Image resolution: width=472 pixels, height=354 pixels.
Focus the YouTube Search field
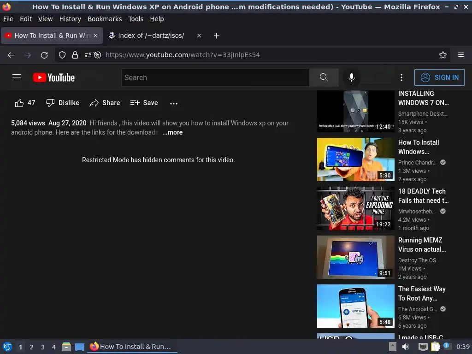(x=215, y=77)
